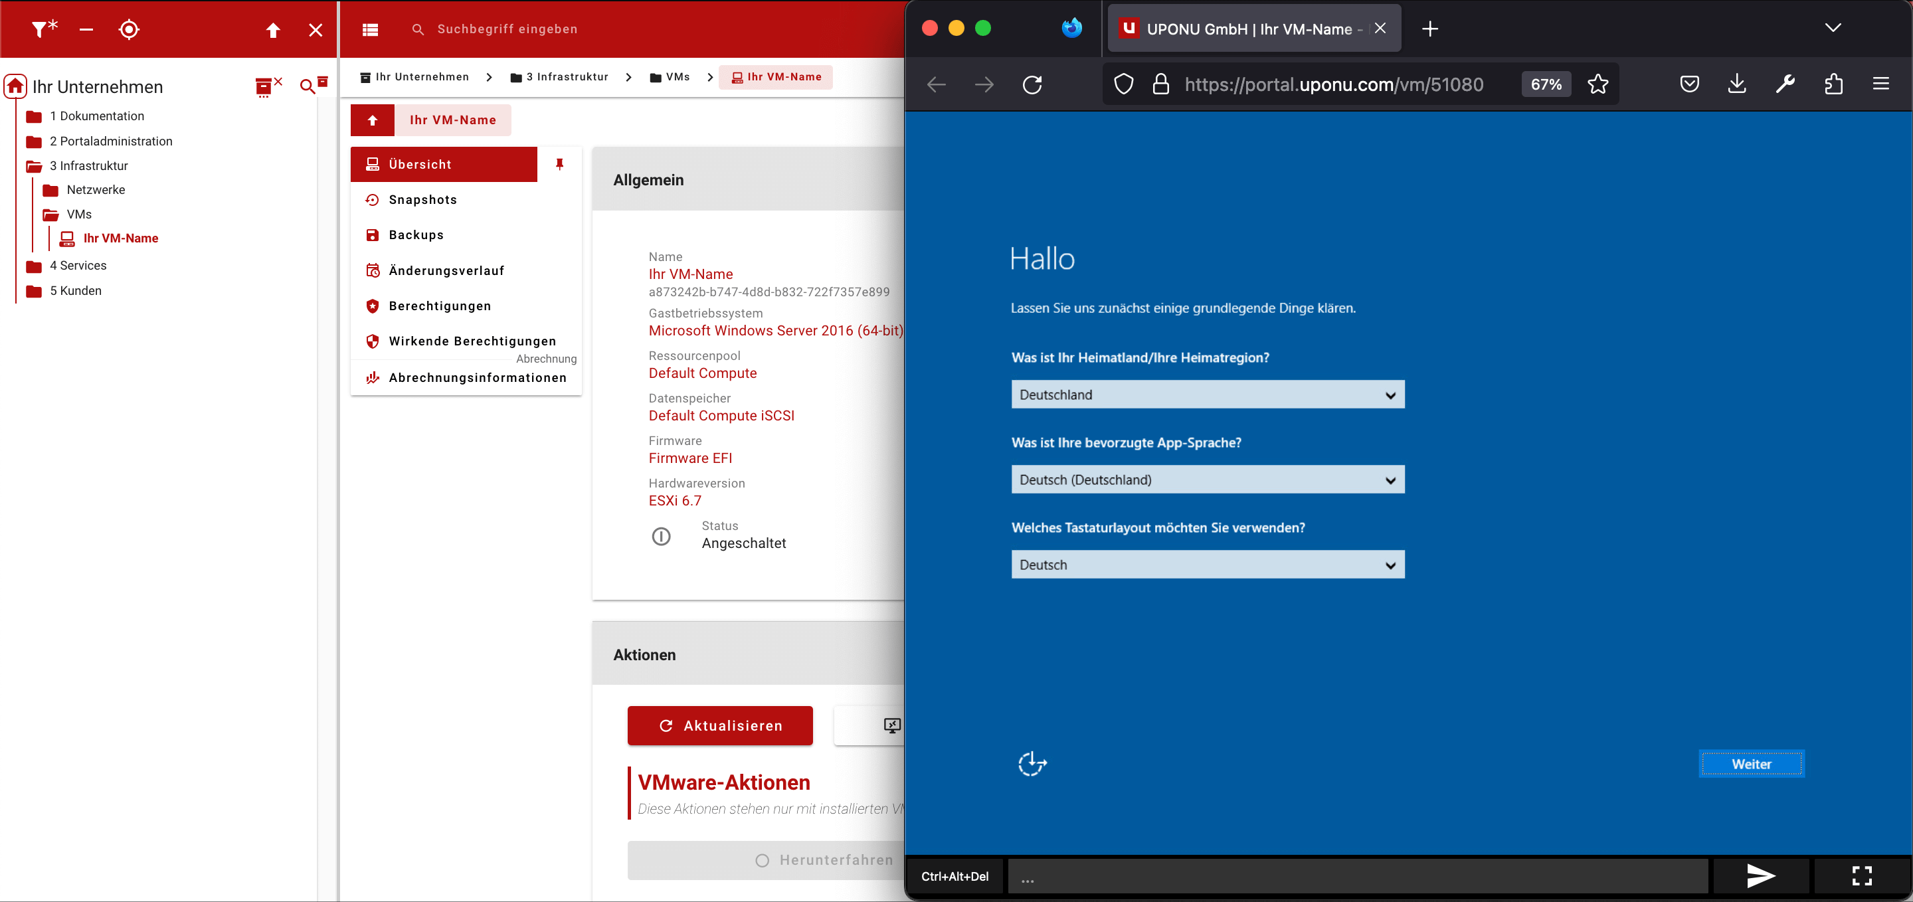Open the list all tabs chevron

(1833, 28)
